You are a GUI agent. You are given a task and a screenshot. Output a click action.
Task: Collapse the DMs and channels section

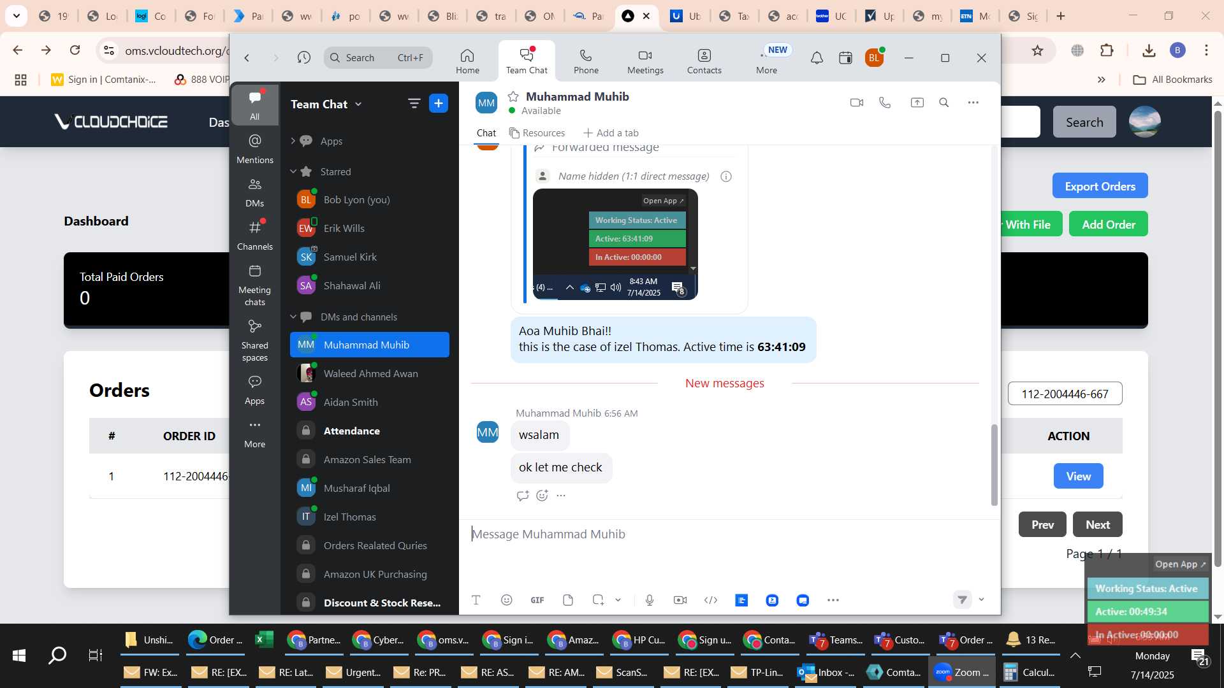(x=293, y=317)
